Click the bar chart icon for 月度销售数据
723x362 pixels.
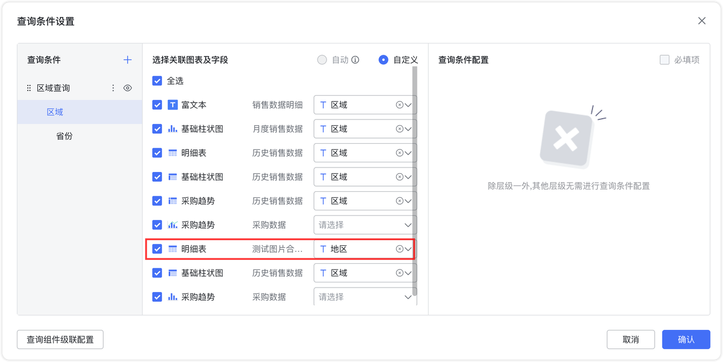pos(173,129)
